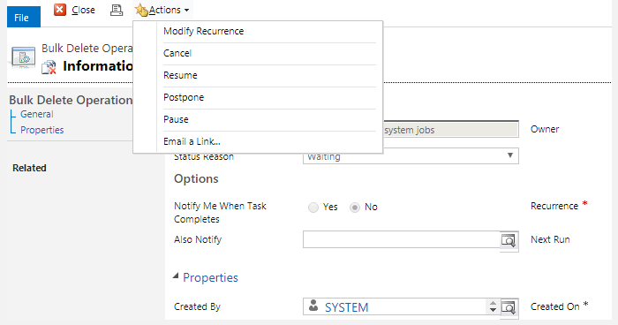Choose Postpone from Actions menu
This screenshot has width=618, height=325.
pos(184,97)
